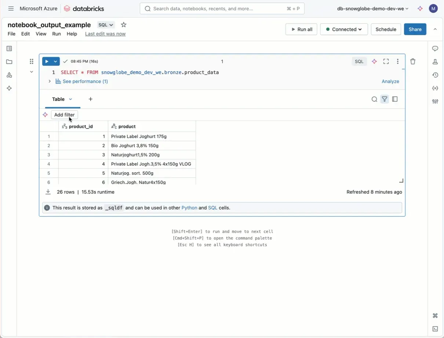Click the Run all button
The image size is (444, 338).
tap(301, 29)
